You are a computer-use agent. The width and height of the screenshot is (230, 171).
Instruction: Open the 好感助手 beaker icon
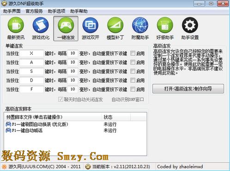[165, 25]
